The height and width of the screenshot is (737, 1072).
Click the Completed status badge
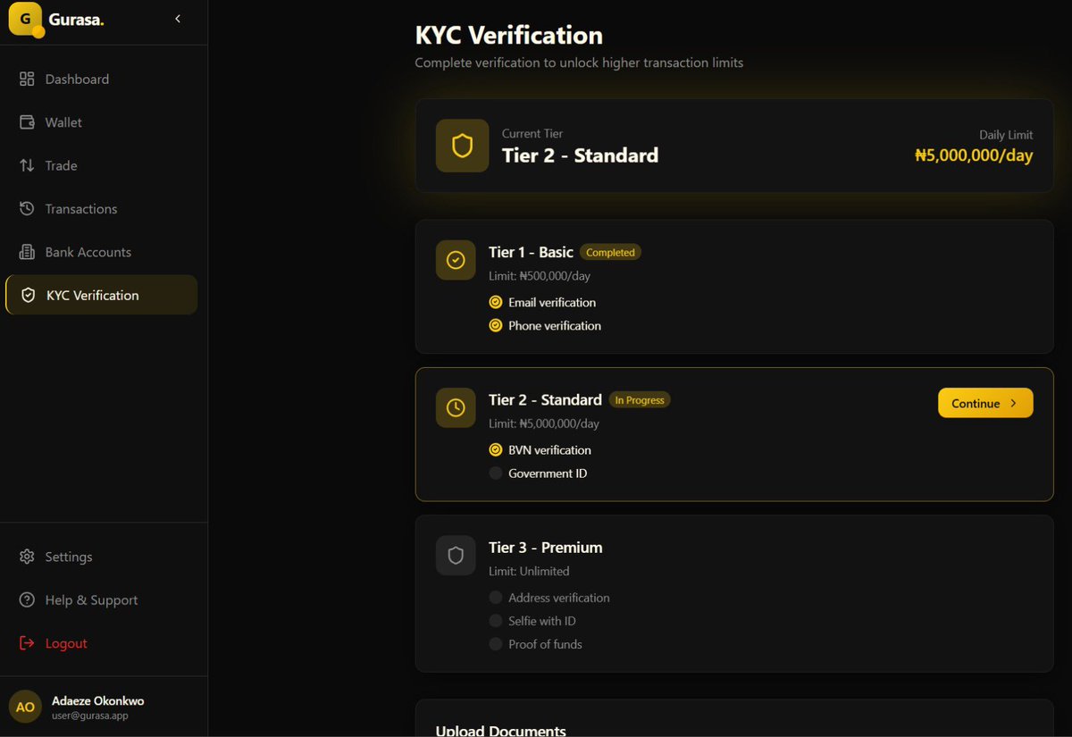tap(610, 253)
